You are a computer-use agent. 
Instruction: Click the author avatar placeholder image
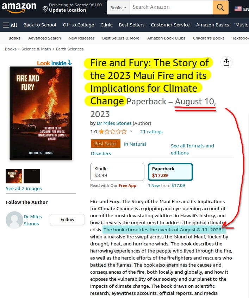14,220
